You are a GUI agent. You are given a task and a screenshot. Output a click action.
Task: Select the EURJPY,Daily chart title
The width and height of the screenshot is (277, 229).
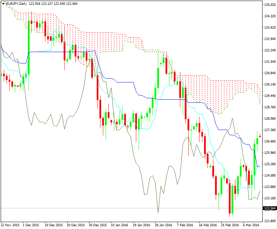click(17, 3)
